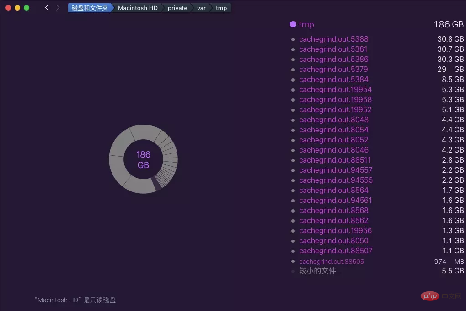Click the forward navigation arrow

coord(58,8)
